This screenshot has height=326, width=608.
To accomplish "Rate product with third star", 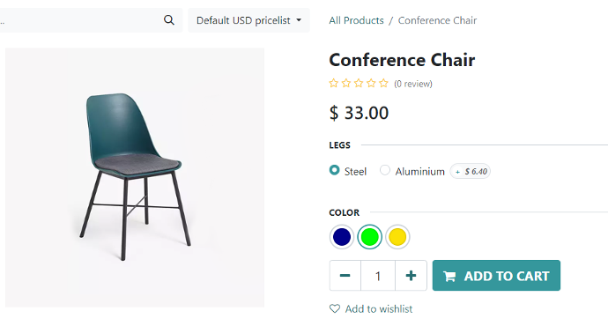I will pos(359,83).
